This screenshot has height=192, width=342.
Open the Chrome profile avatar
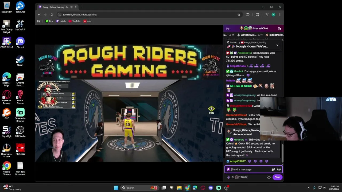(x=273, y=15)
